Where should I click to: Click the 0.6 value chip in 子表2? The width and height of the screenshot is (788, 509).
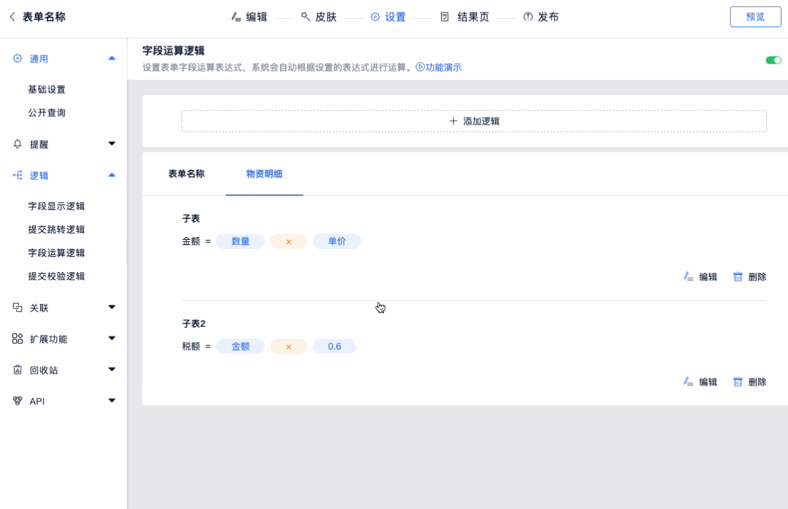(x=334, y=346)
